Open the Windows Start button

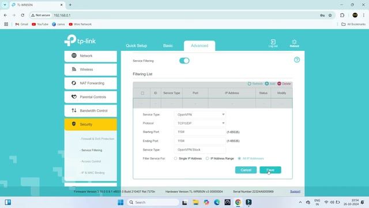tap(121, 202)
